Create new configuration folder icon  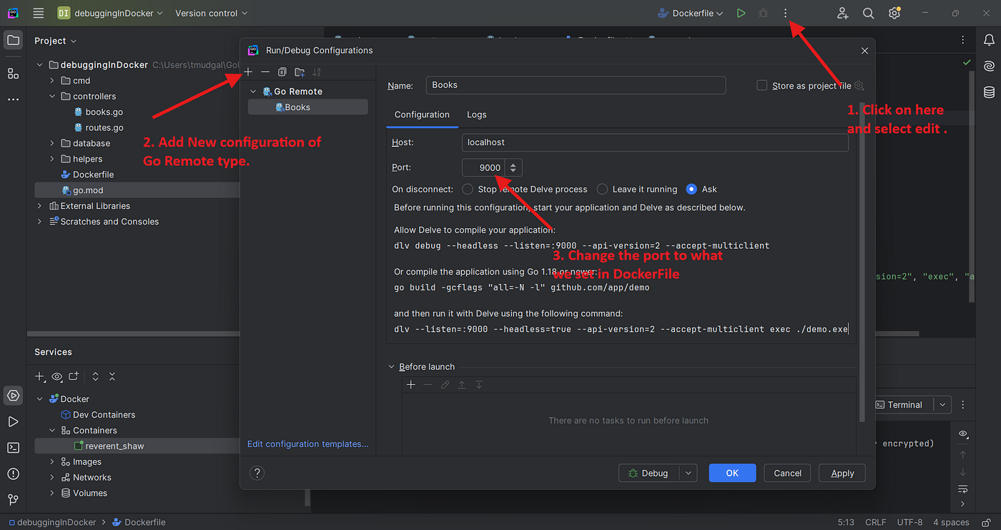pyautogui.click(x=300, y=72)
